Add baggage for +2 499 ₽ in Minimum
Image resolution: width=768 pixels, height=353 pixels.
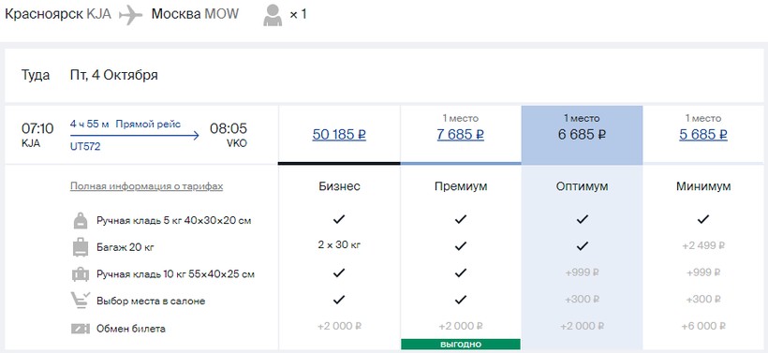point(703,245)
